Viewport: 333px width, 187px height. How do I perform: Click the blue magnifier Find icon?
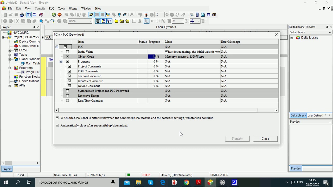tap(41, 21)
